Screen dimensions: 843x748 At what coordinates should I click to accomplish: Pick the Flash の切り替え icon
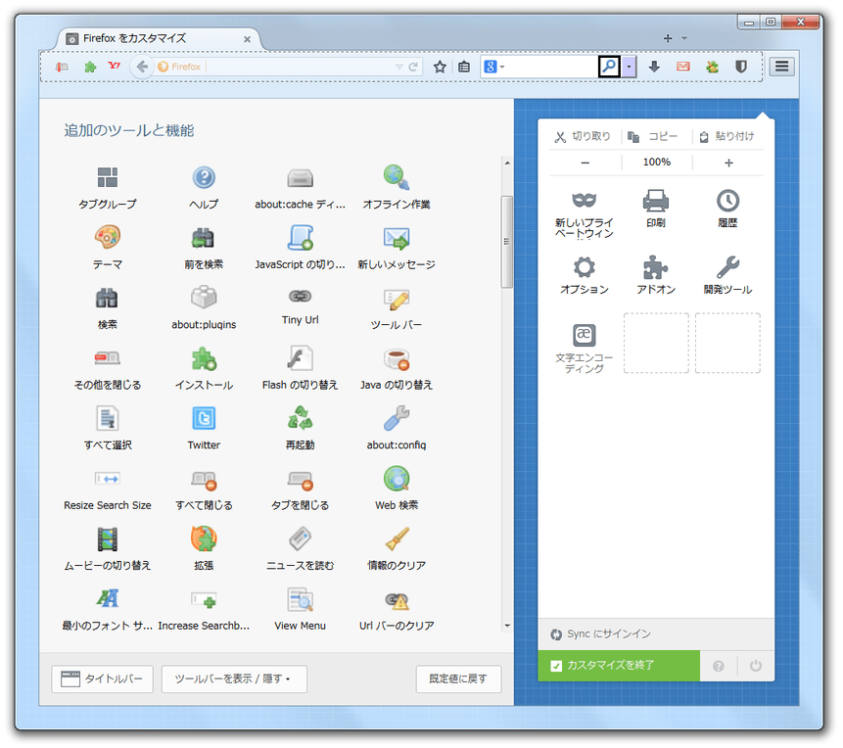click(x=300, y=357)
